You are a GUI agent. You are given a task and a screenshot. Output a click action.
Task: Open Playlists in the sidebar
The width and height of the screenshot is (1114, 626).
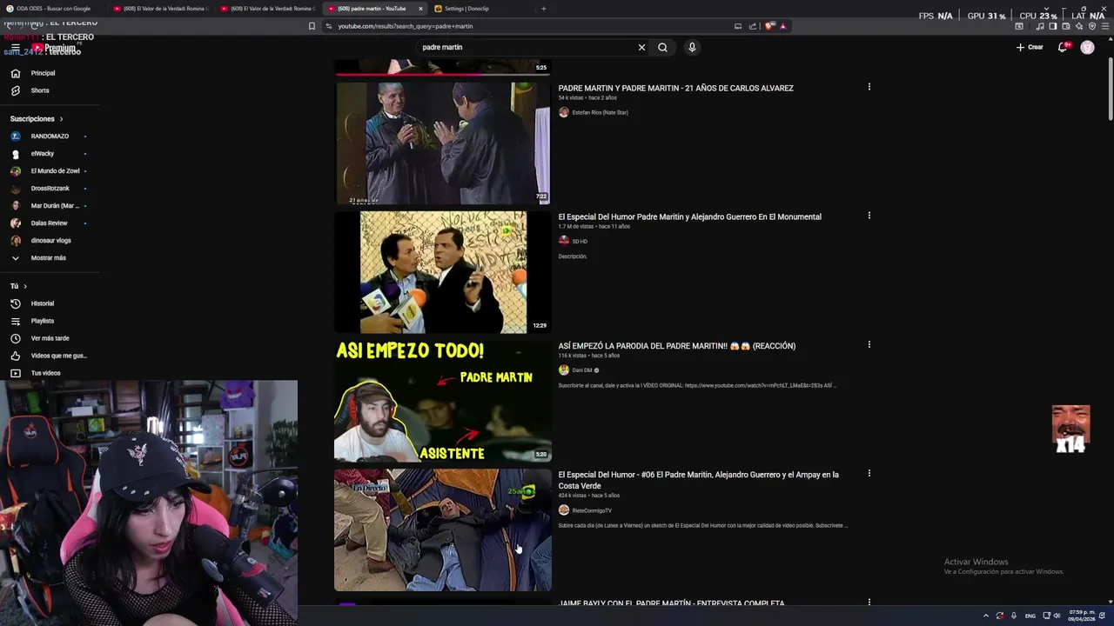click(50, 321)
